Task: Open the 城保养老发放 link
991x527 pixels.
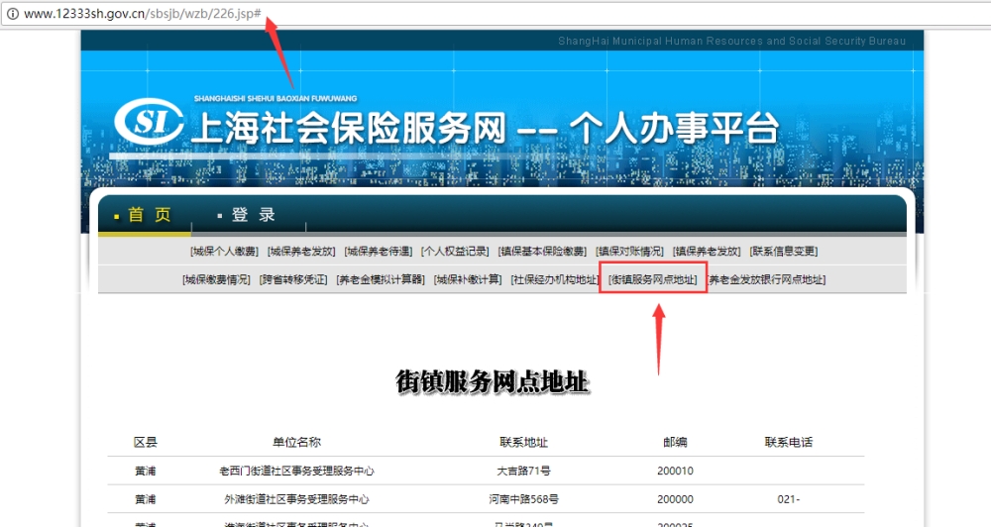Action: pos(301,252)
